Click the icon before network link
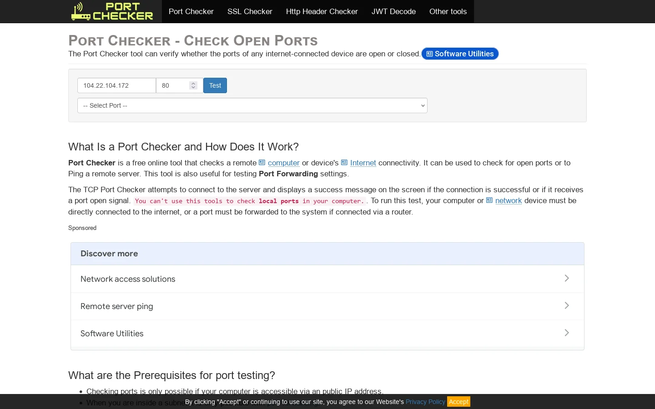 pos(489,200)
